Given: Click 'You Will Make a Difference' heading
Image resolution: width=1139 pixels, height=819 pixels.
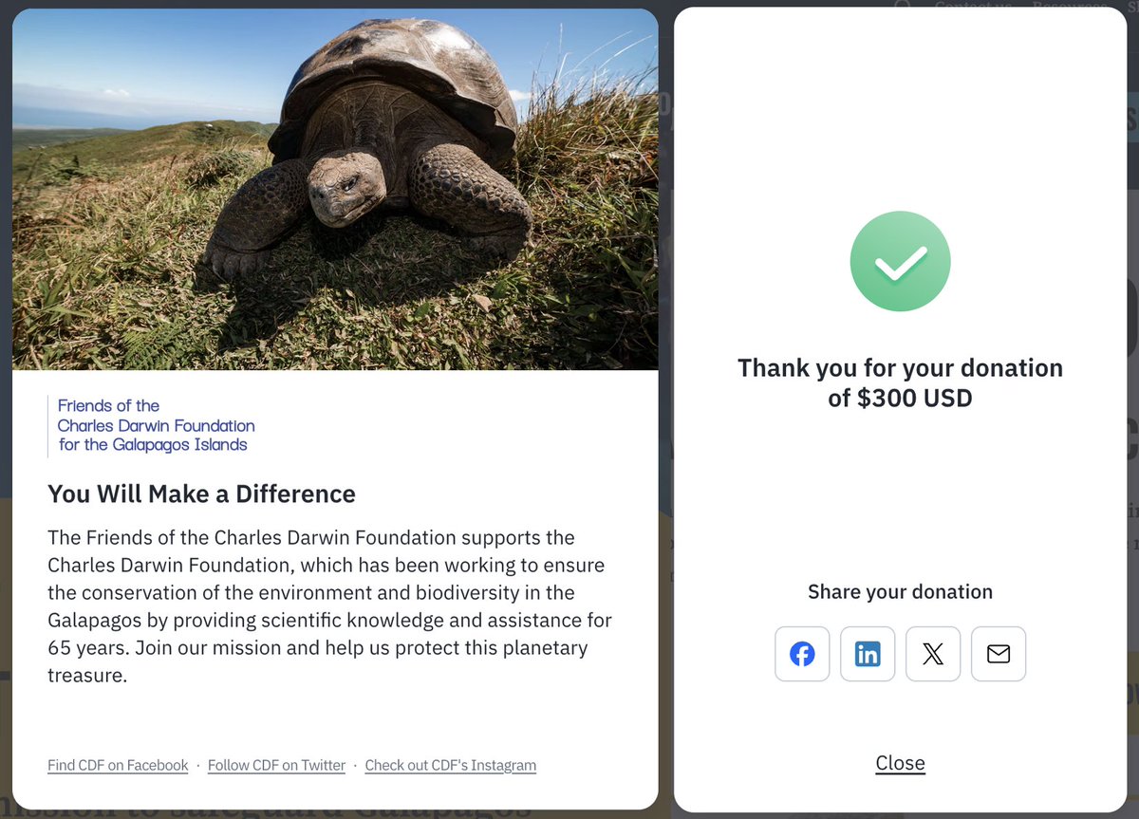Looking at the screenshot, I should click(x=201, y=493).
